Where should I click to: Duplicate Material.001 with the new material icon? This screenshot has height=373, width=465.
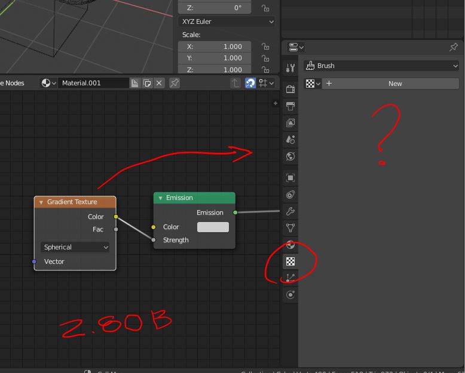(x=147, y=83)
